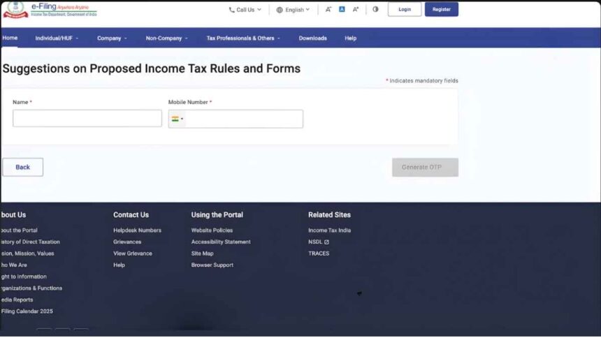Viewport: 601px width, 338px height.
Task: Click the phone icon beside Call Us
Action: tap(231, 10)
